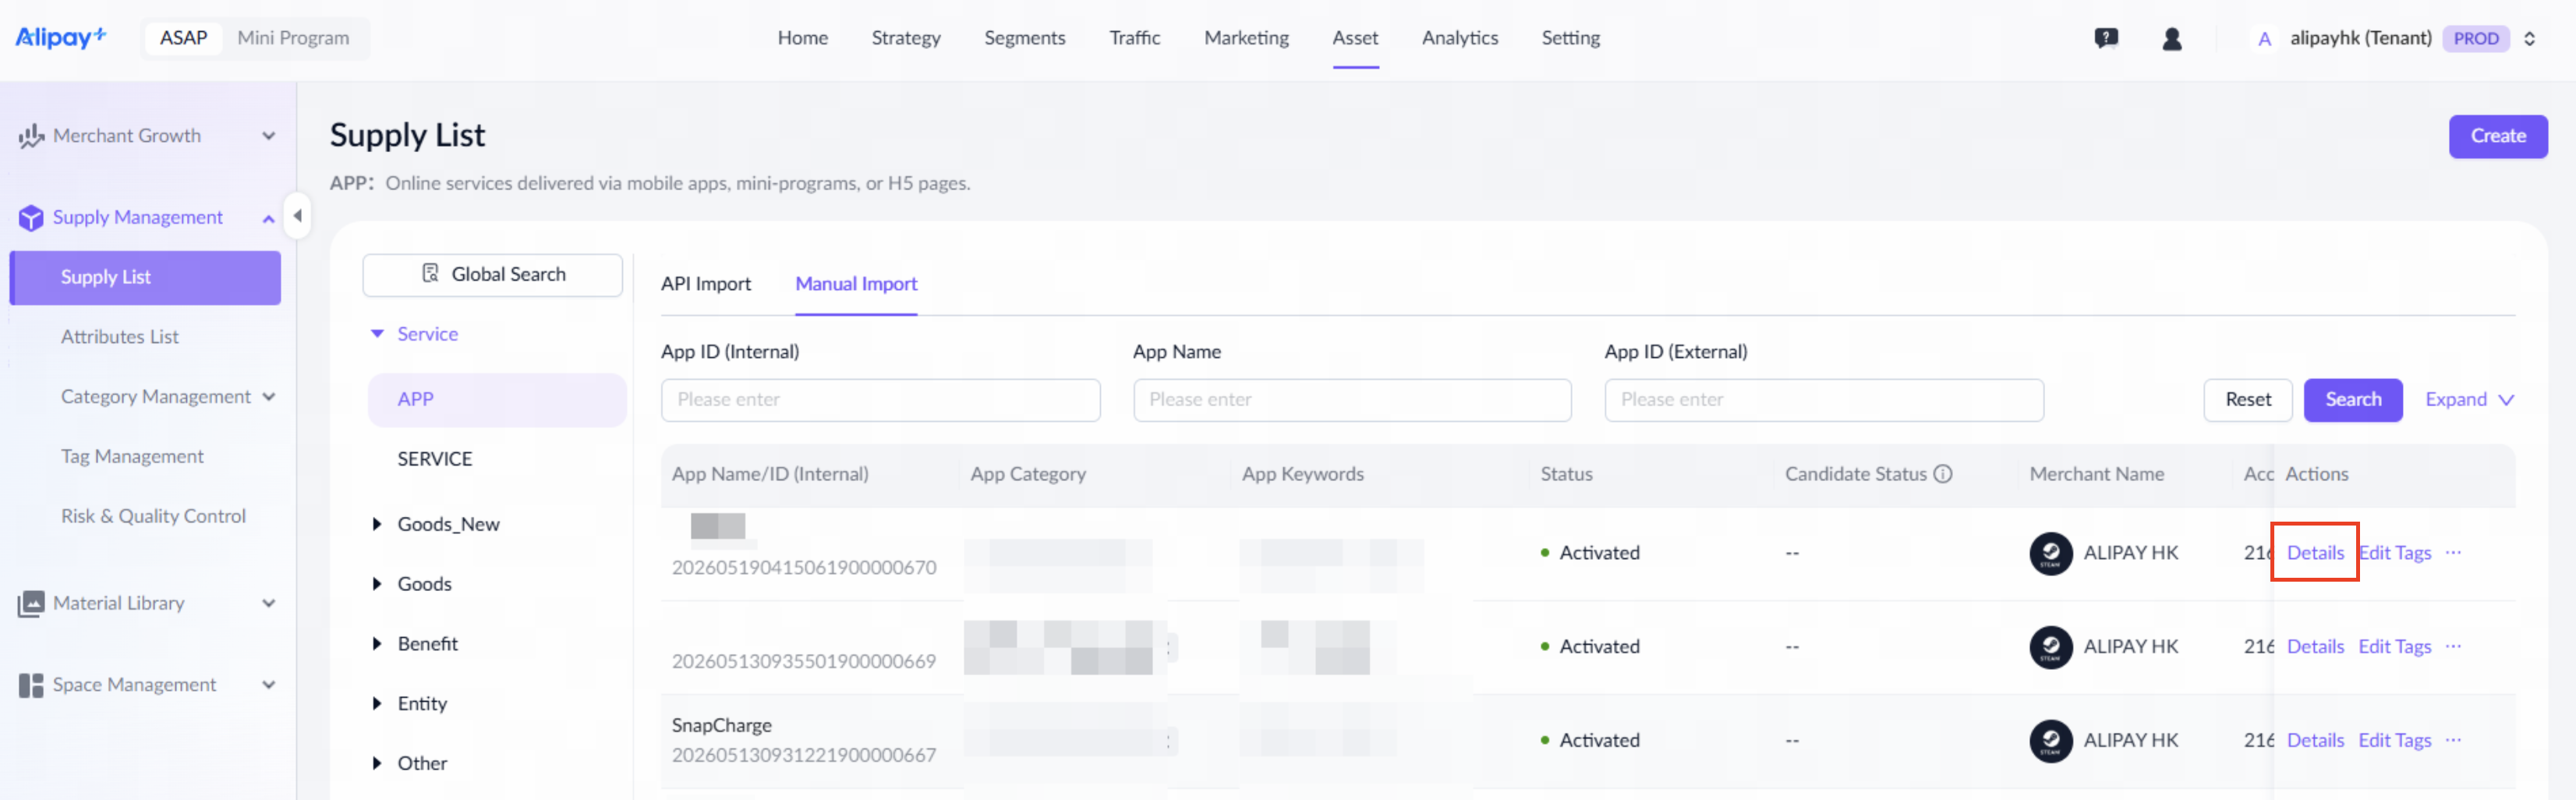Open the tenant environment switcher
This screenshot has height=800, width=2576.
[x=2529, y=39]
